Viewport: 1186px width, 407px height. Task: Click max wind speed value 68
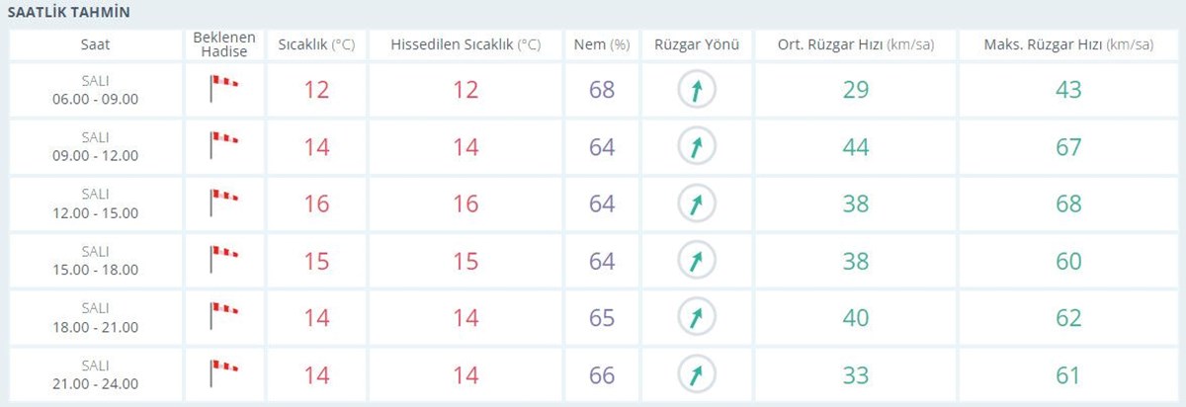(x=1068, y=204)
